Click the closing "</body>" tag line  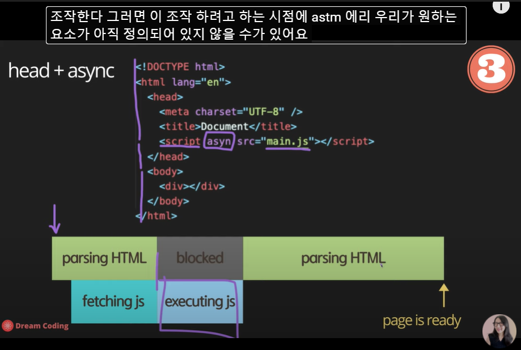(x=168, y=201)
